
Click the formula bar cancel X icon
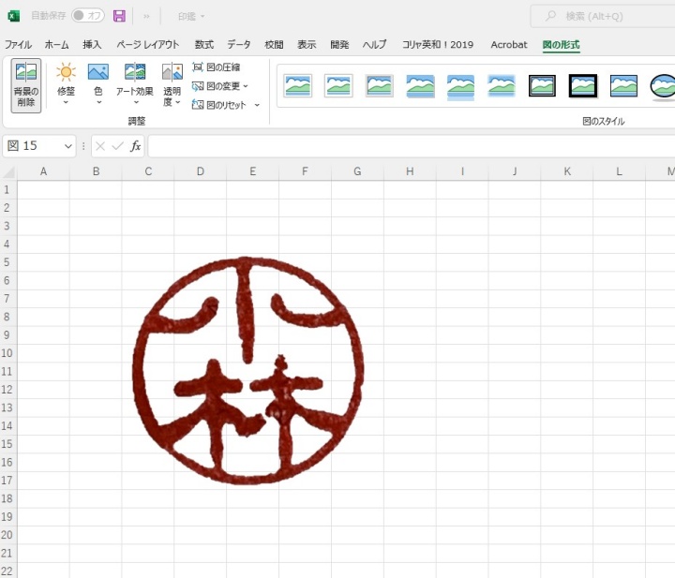[100, 146]
